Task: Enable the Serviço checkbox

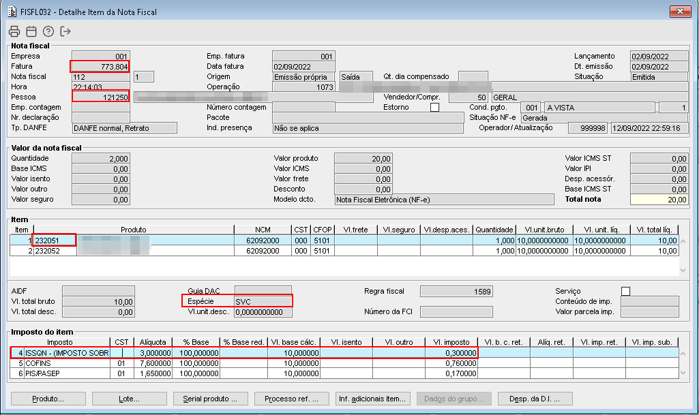Action: click(x=625, y=292)
